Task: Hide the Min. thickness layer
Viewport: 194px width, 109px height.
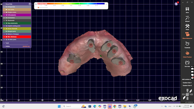Action: (6, 37)
